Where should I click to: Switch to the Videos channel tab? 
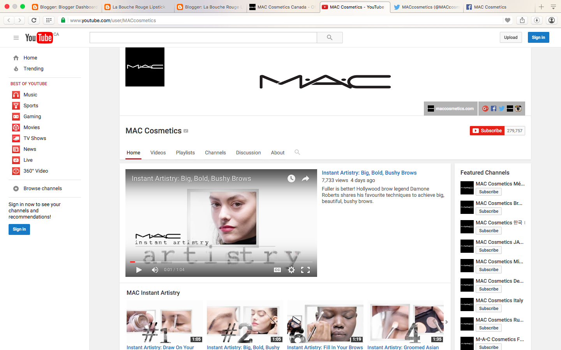pos(158,153)
